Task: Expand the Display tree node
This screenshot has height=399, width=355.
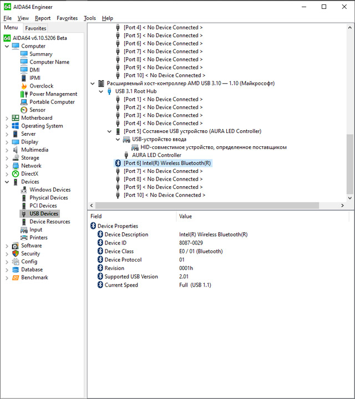Action: click(x=7, y=142)
